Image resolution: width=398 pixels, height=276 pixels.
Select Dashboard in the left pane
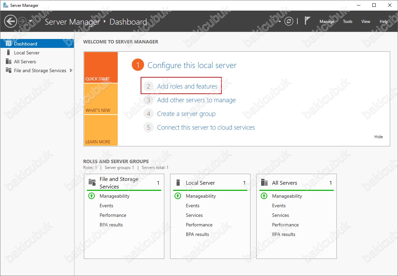tap(37, 44)
